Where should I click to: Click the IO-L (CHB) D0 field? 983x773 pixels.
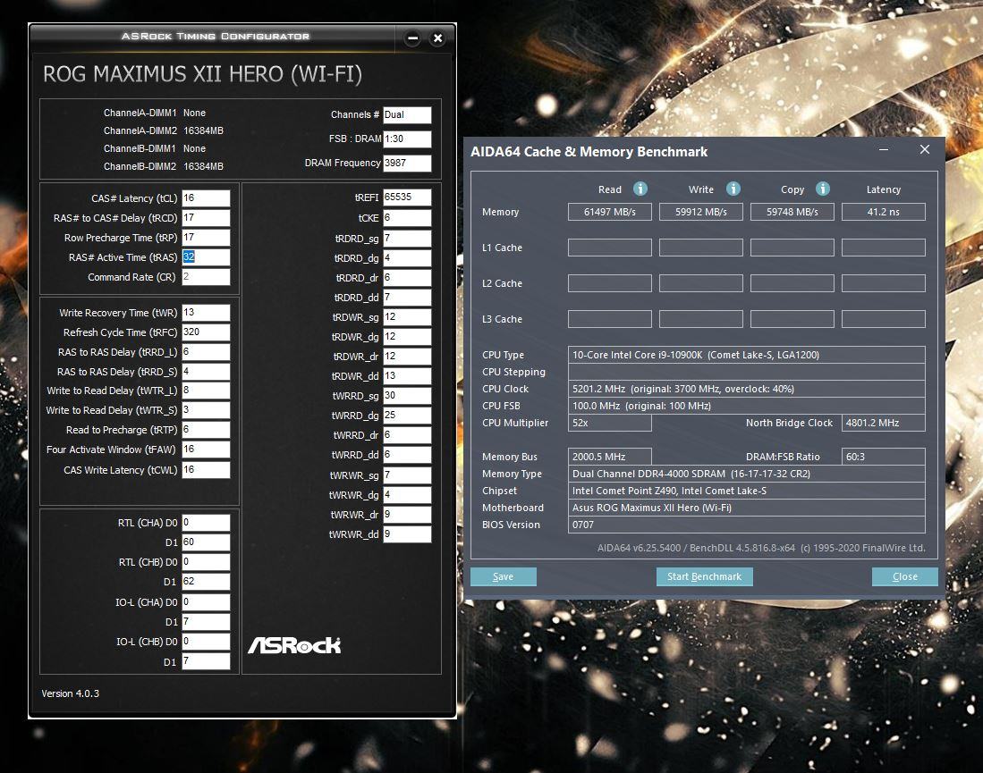point(206,642)
